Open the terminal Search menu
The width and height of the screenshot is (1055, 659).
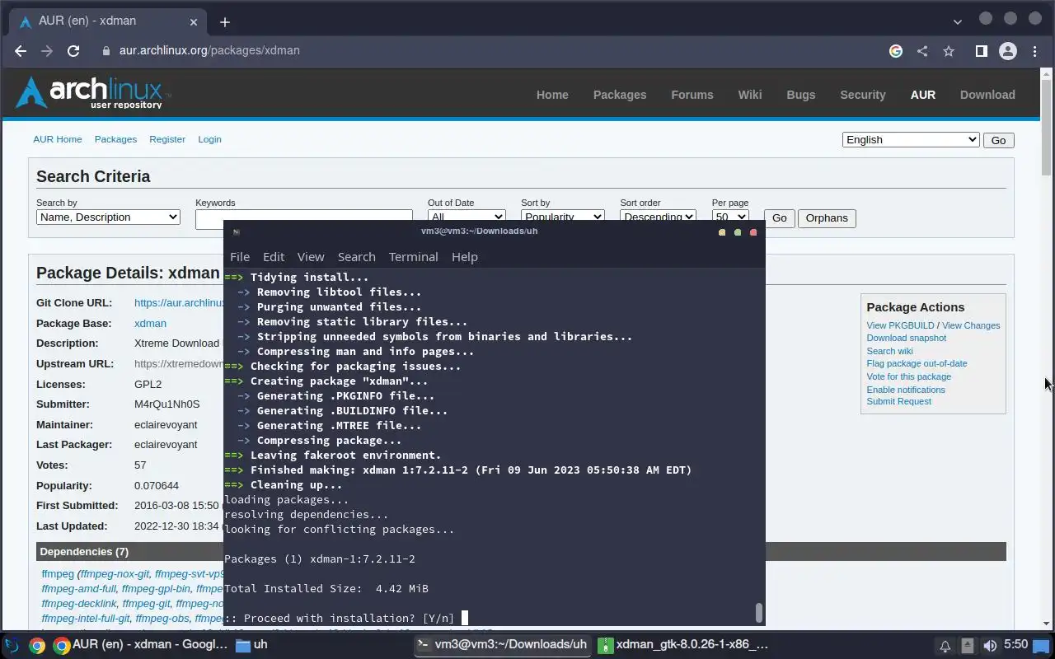[356, 257]
